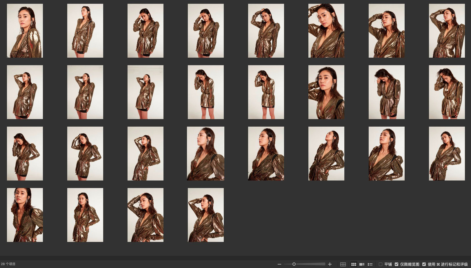The height and width of the screenshot is (268, 471).
Task: Select the fourth thumbnail in the third row
Action: (x=206, y=154)
